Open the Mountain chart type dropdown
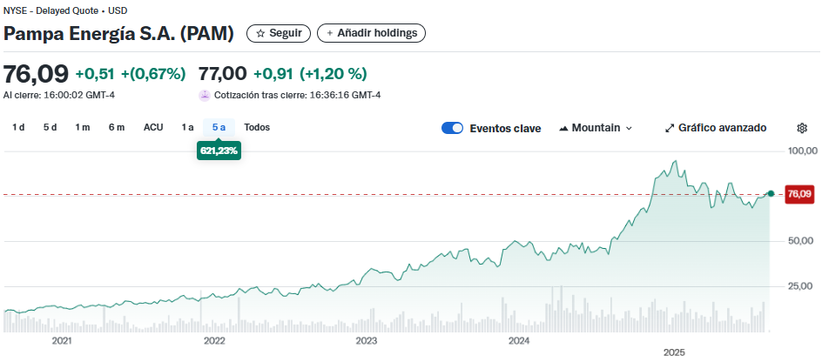822x362 pixels. tap(596, 128)
